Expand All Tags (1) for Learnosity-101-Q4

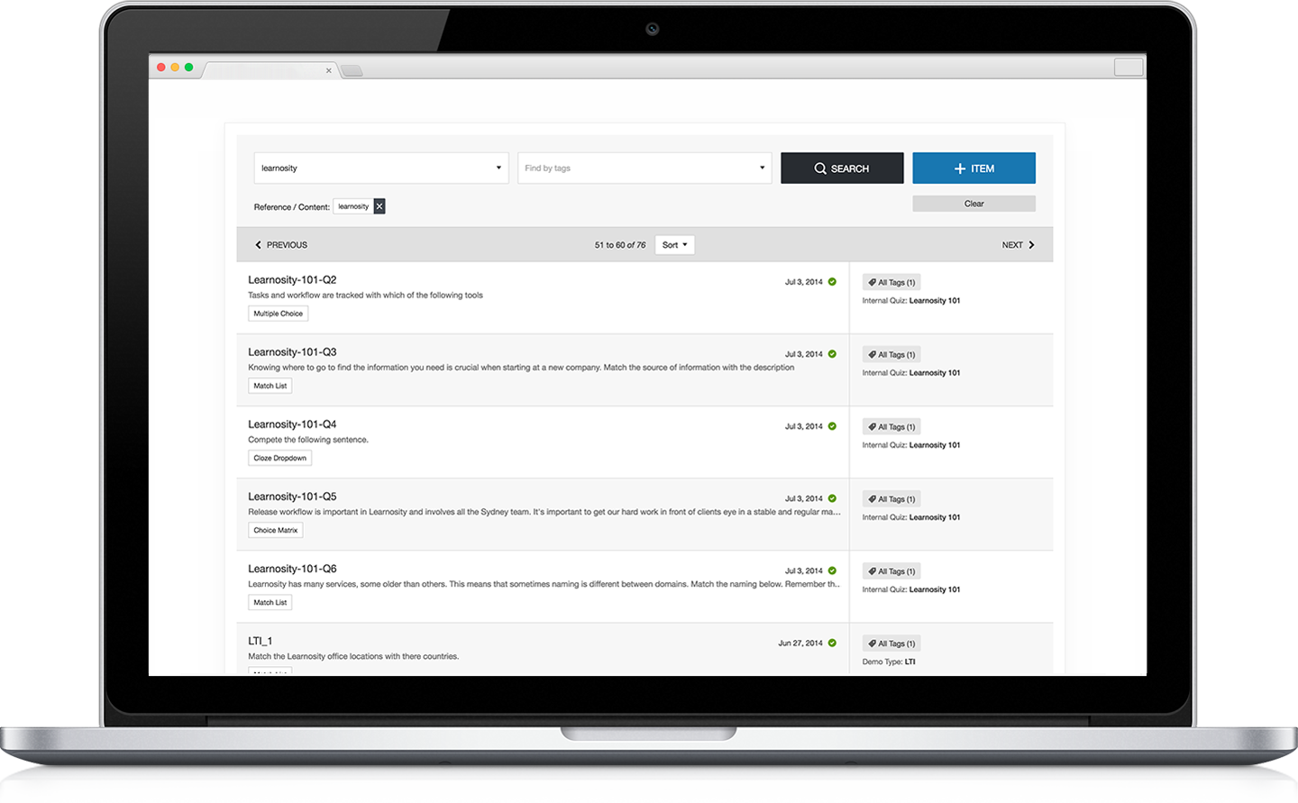click(891, 426)
